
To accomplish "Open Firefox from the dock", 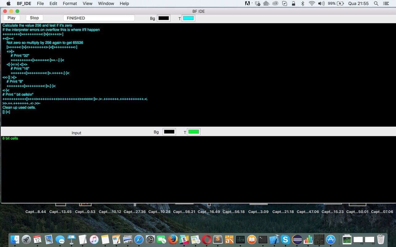I will (x=173, y=239).
